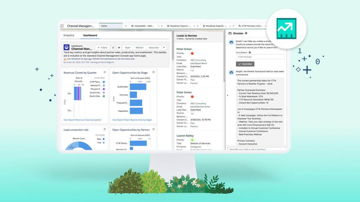Expand the Revenue Closed by Quarter widget icon
This screenshot has width=360, height=202.
tap(105, 72)
